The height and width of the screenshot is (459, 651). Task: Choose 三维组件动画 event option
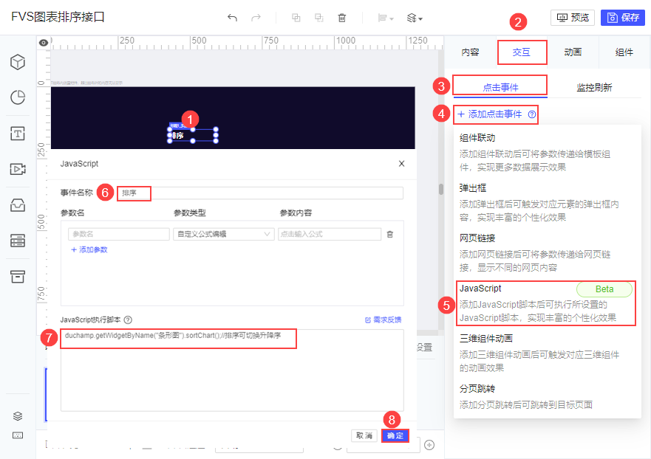click(x=548, y=353)
